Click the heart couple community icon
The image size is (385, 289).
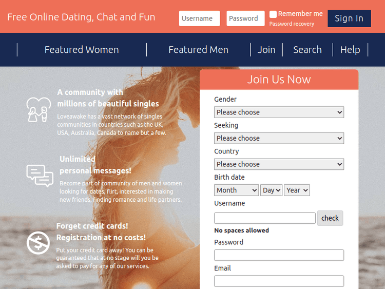point(39,109)
